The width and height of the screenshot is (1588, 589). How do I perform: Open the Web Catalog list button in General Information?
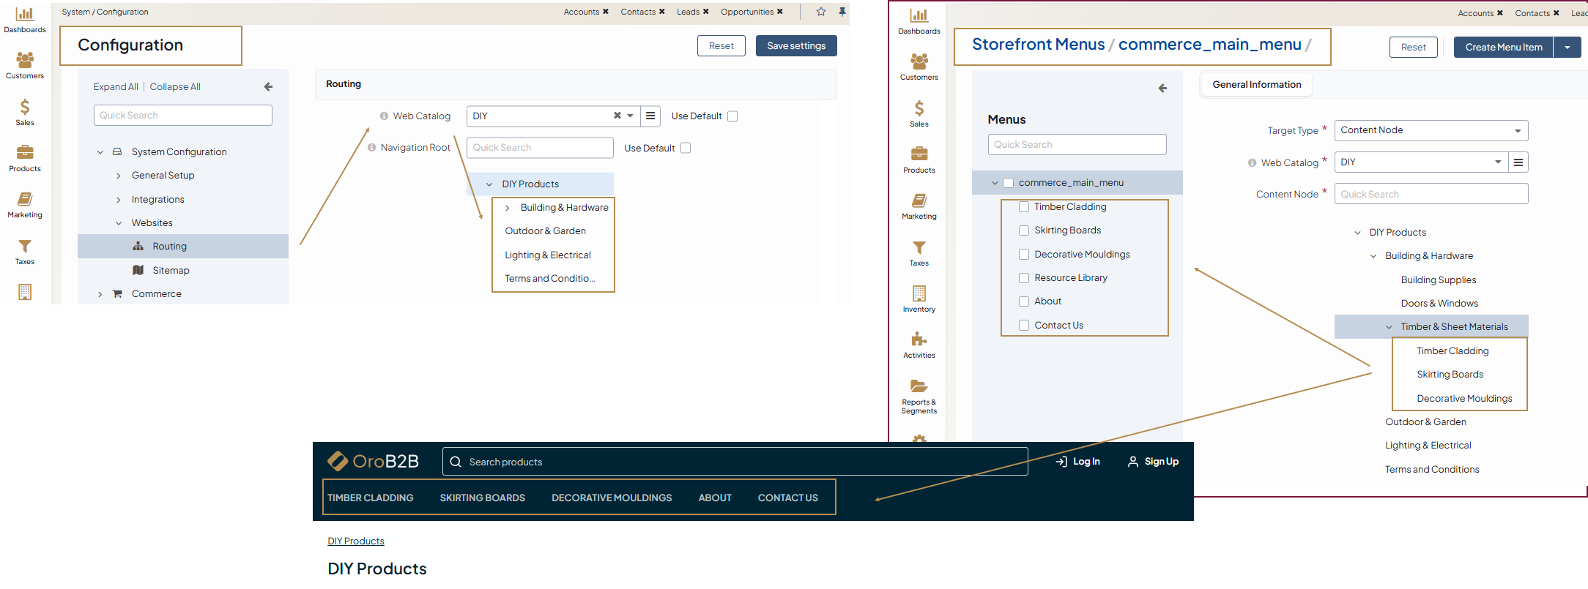click(x=1518, y=162)
